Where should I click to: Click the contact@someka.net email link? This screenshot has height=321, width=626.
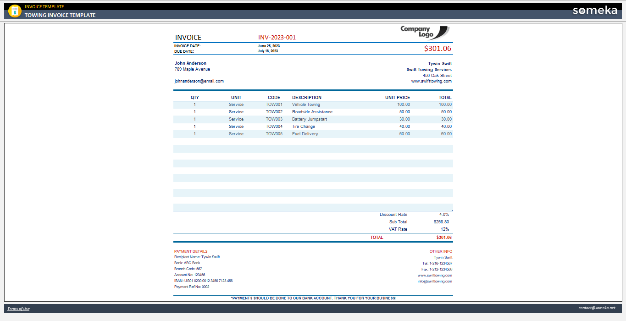coord(597,308)
